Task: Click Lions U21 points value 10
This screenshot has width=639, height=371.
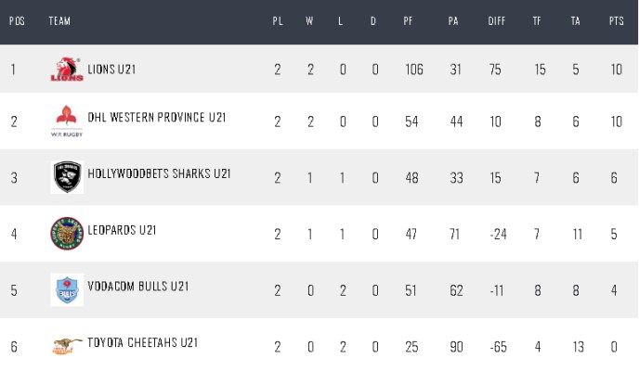Action: point(616,70)
